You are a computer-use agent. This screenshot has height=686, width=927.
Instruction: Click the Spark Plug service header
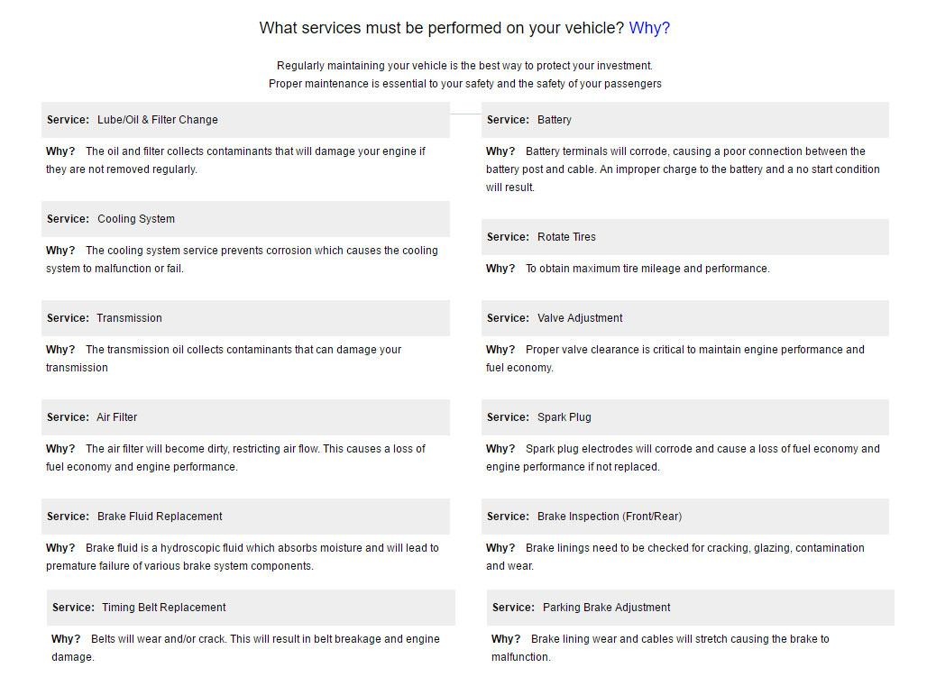(685, 417)
